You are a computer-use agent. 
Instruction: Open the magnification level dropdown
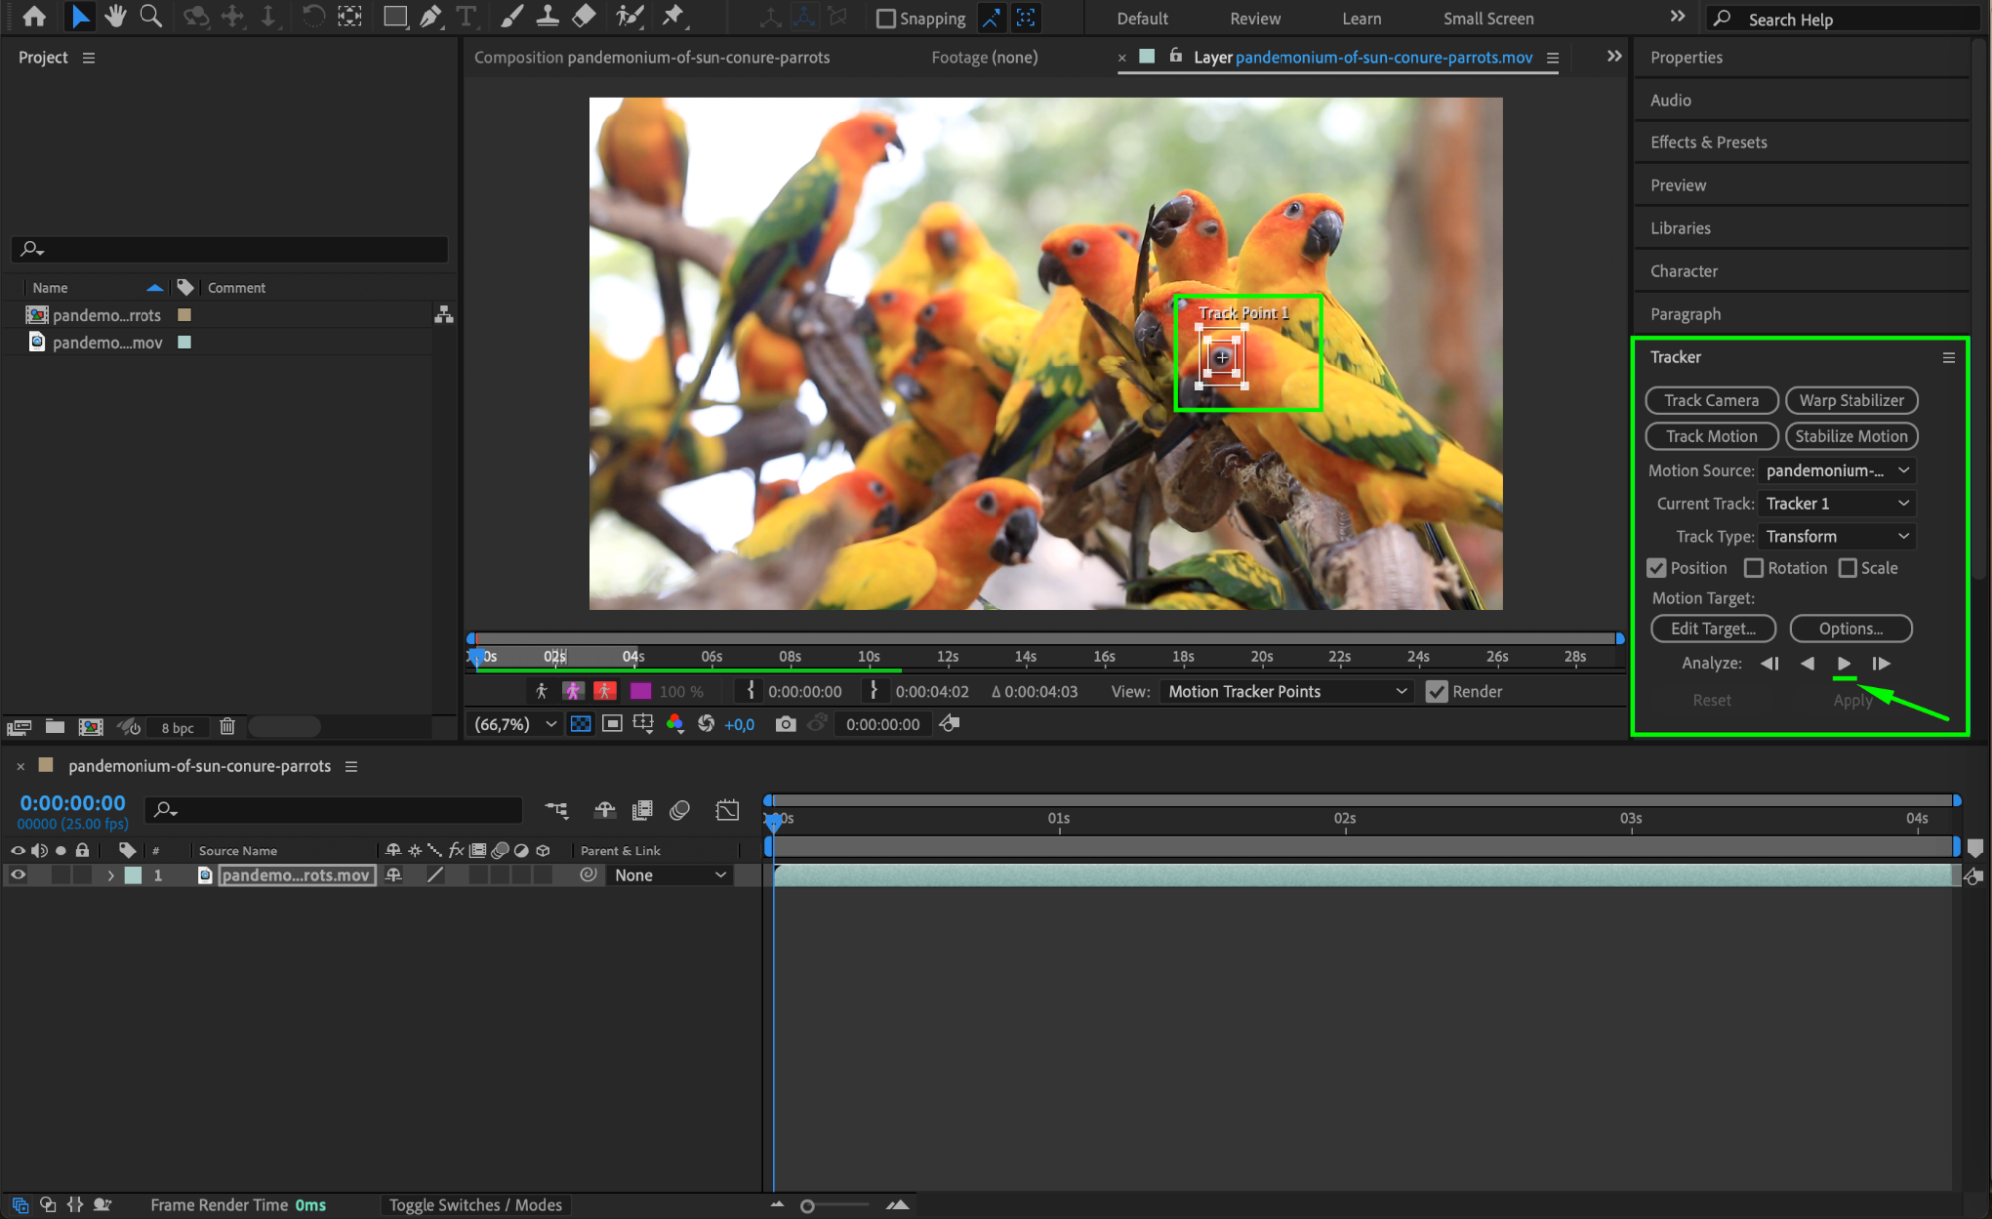point(513,724)
